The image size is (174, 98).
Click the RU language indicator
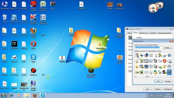tap(151, 95)
